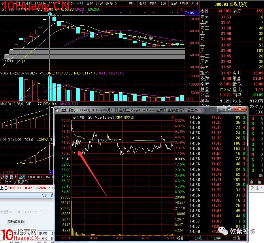Image resolution: width=264 pixels, height=243 pixels.
Task: Switch to the 分钟 minute tab
Action: (217, 238)
